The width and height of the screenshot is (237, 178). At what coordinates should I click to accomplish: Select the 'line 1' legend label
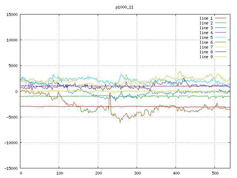[x=206, y=18]
